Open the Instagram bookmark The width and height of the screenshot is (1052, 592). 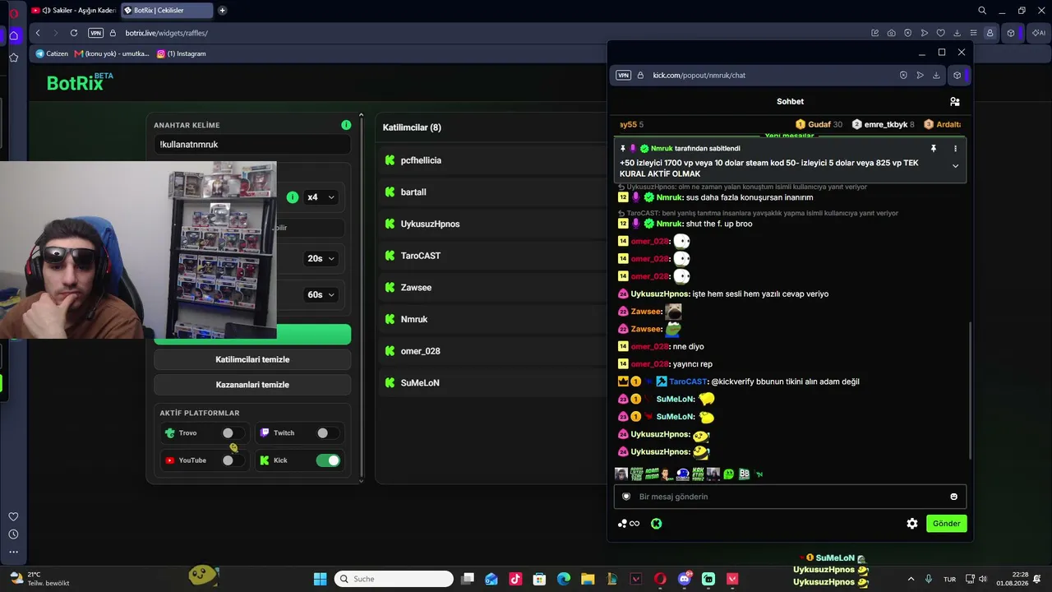coord(182,53)
